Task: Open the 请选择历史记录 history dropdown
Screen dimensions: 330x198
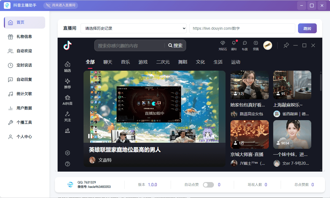Action: (133, 28)
